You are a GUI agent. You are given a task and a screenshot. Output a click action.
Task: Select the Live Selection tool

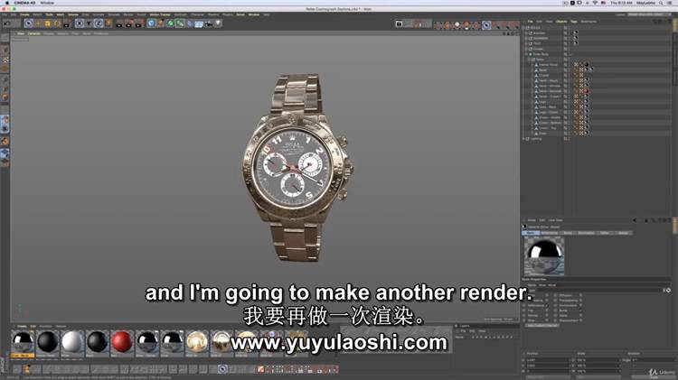[29, 23]
